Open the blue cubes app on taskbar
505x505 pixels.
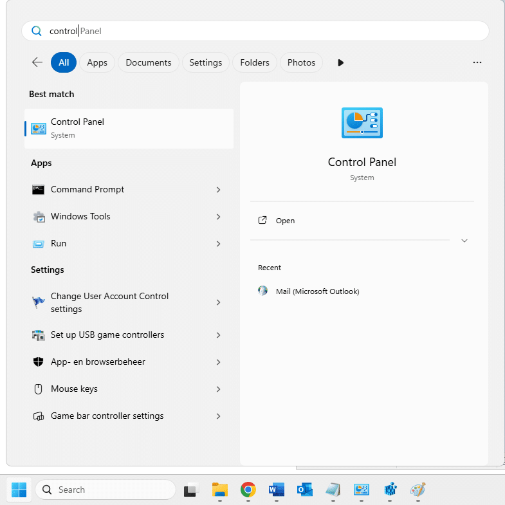coord(390,490)
